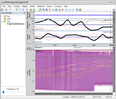This screenshot has height=99, width=116.
Task: Click the blue icon at toolbar far right
Action: point(114,10)
